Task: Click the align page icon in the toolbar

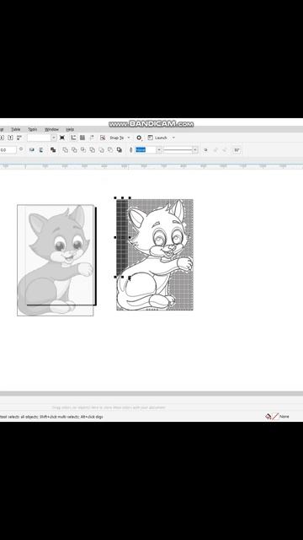Action: click(19, 138)
